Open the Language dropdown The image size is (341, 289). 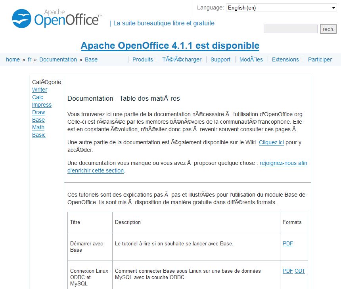pos(281,8)
